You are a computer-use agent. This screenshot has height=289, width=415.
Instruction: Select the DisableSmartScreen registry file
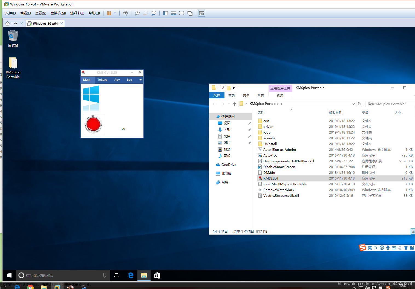pyautogui.click(x=335, y=167)
